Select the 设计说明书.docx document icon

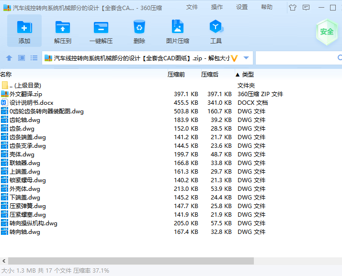[x=4, y=102]
